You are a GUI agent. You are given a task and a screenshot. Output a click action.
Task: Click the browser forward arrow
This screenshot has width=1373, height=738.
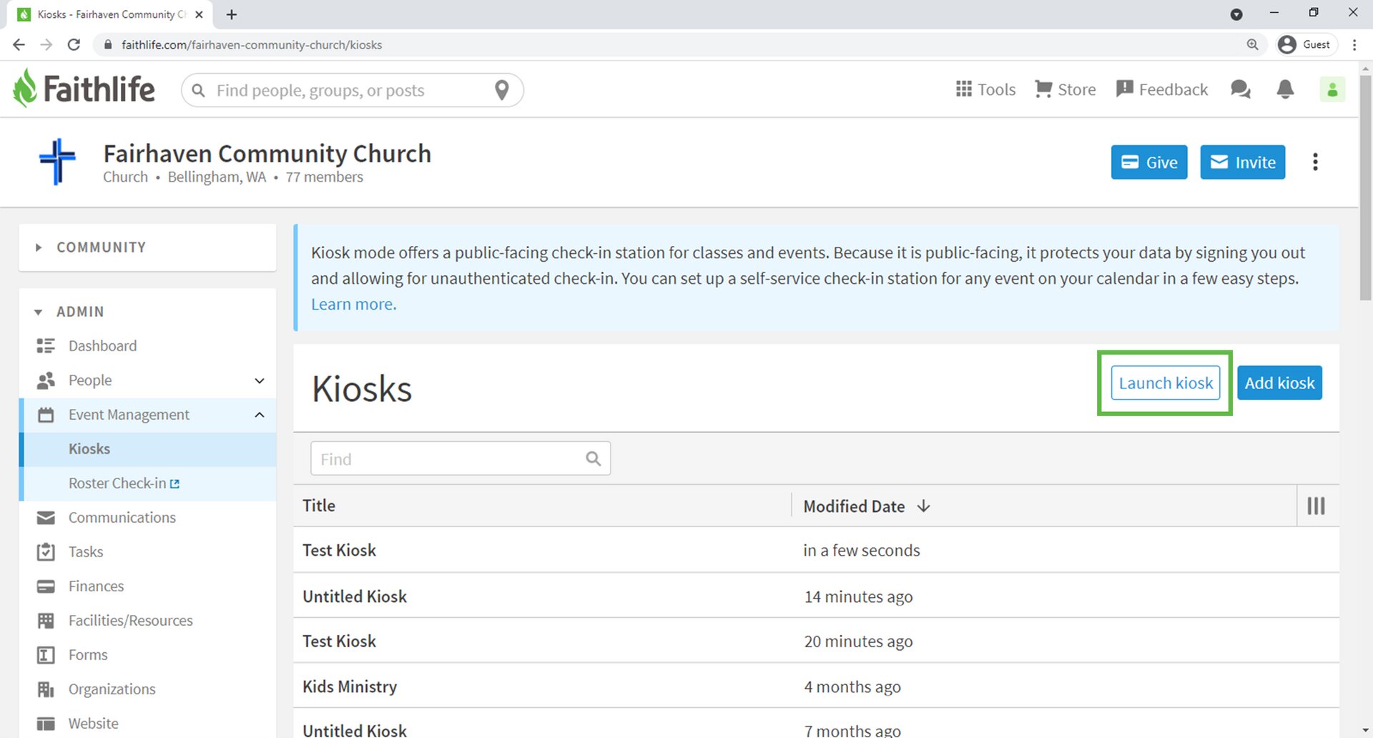tap(46, 44)
